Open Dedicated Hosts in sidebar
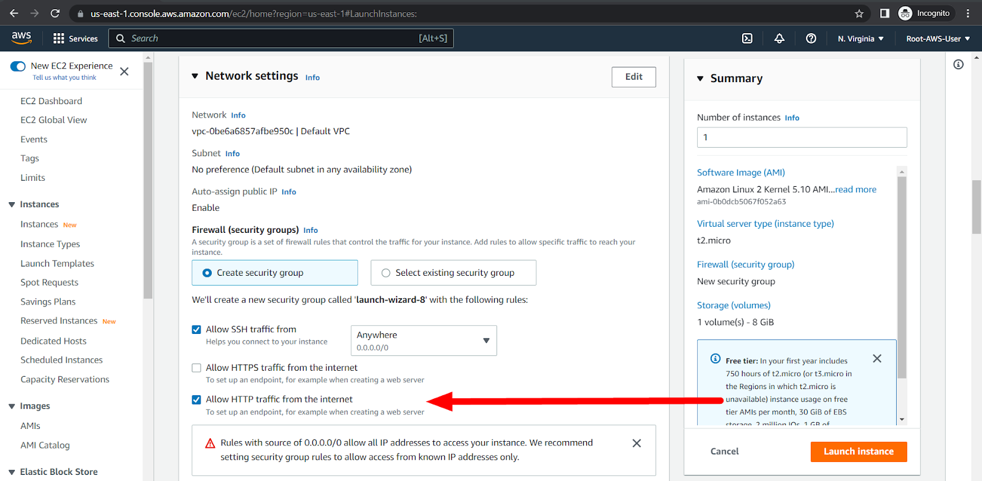The width and height of the screenshot is (982, 481). 53,341
